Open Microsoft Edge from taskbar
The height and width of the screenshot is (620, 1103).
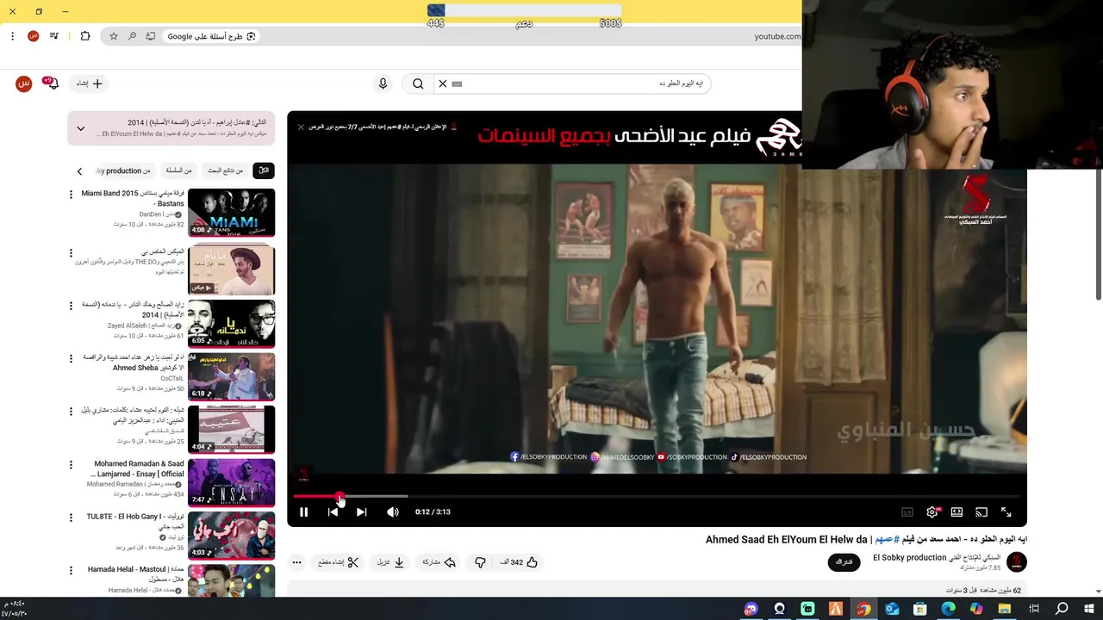949,609
